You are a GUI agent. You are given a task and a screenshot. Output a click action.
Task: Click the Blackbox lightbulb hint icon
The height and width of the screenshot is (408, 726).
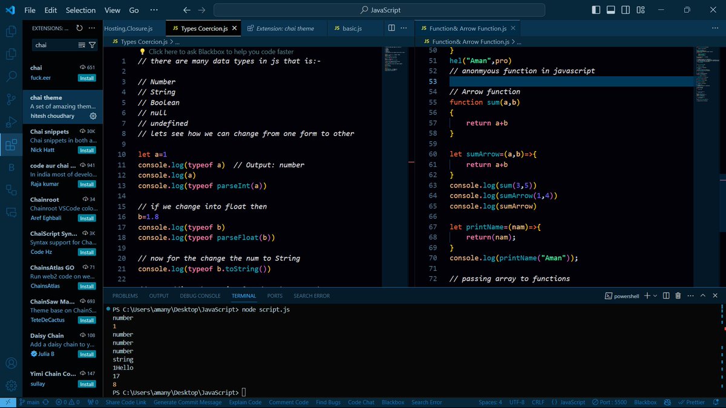coord(143,52)
